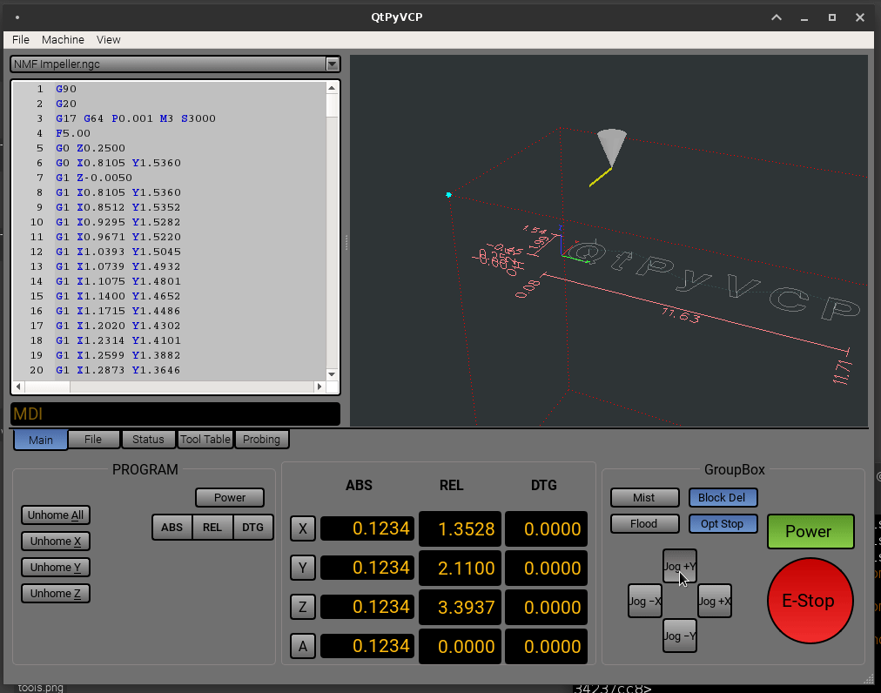Open the Probing tab
Viewport: 881px width, 693px height.
coord(262,439)
